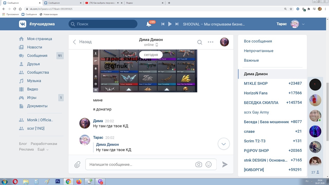Attach a file with the paperclip icon
Screen dimensions: 329x185
[x=77, y=164]
